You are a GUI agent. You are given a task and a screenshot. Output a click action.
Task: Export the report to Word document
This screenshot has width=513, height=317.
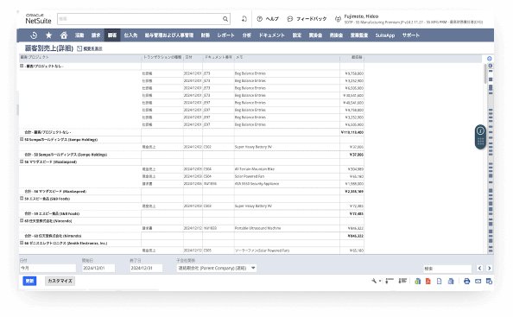coord(451,281)
